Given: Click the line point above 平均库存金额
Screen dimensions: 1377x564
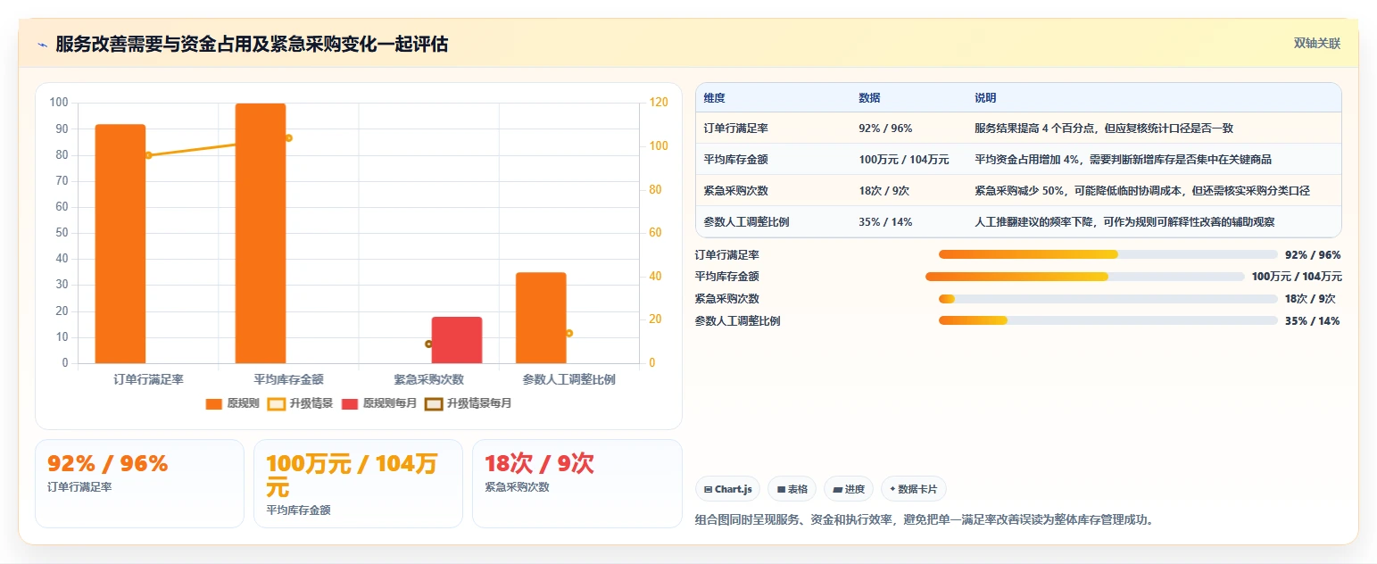Looking at the screenshot, I should pos(289,137).
